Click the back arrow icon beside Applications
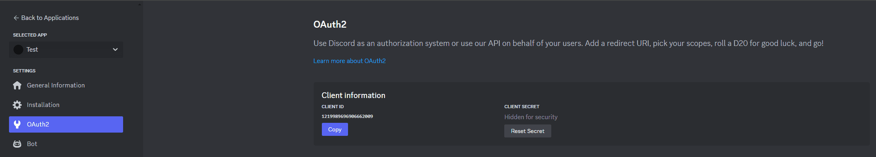 [16, 18]
